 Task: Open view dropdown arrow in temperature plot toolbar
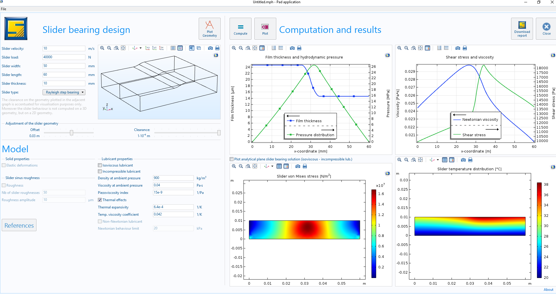pyautogui.click(x=438, y=160)
